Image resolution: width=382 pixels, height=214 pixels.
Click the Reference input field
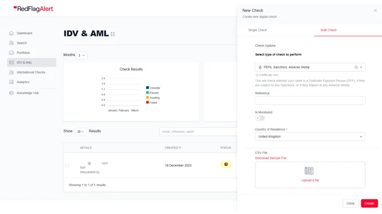(x=310, y=101)
